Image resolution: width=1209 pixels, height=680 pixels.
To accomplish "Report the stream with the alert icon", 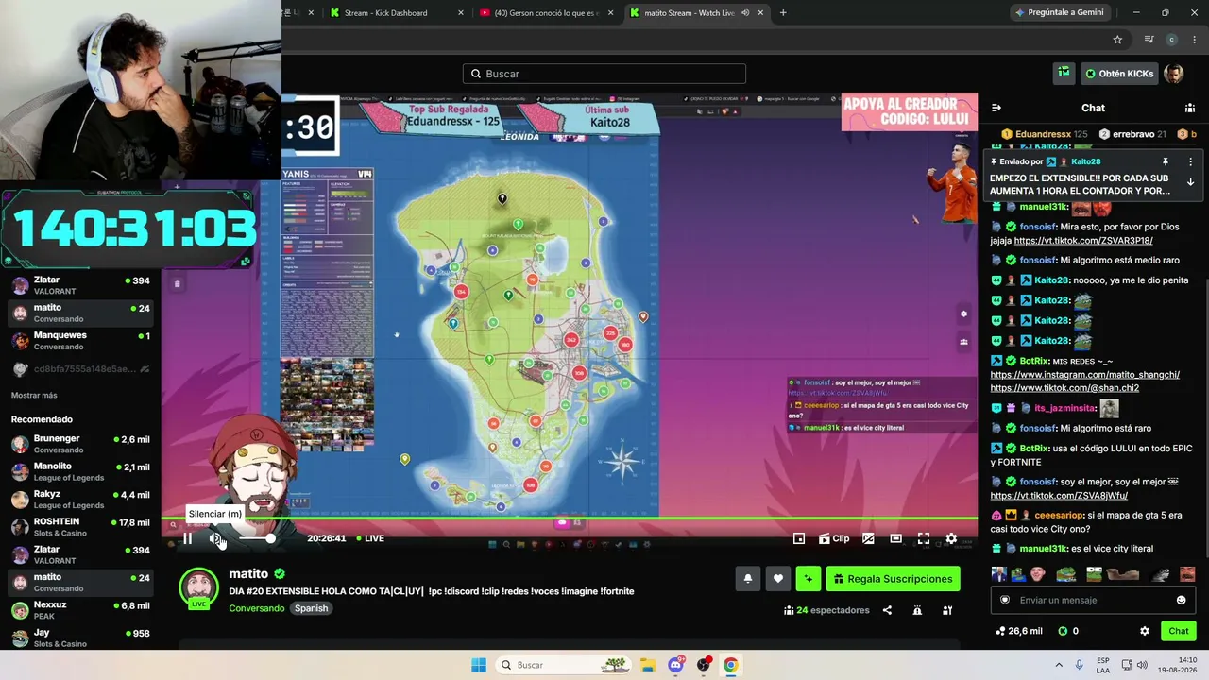I will click(x=917, y=610).
